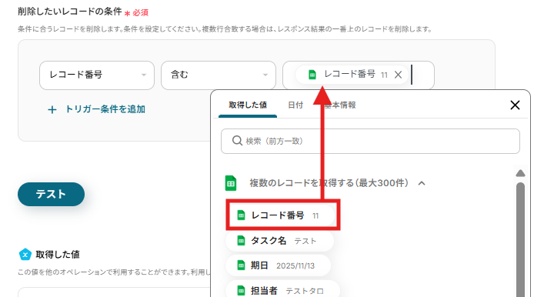Select the レコード番号 11 value in list

(281, 215)
